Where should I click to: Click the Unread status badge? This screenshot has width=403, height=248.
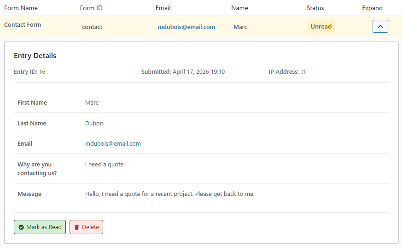point(321,26)
